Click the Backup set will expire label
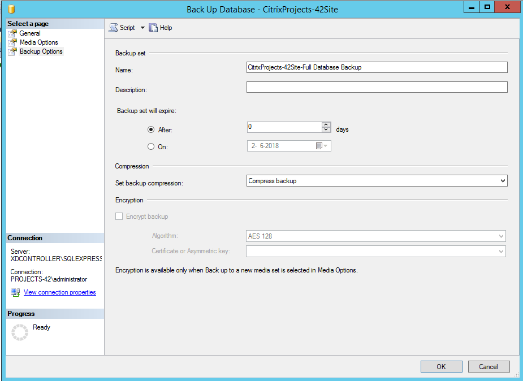523x381 pixels. 146,111
